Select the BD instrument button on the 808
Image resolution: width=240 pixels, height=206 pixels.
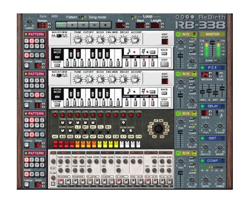[x=62, y=136]
